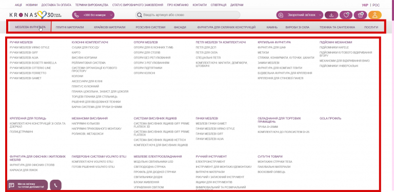
Task: Open the shopping cart icon
Action: point(360,15)
